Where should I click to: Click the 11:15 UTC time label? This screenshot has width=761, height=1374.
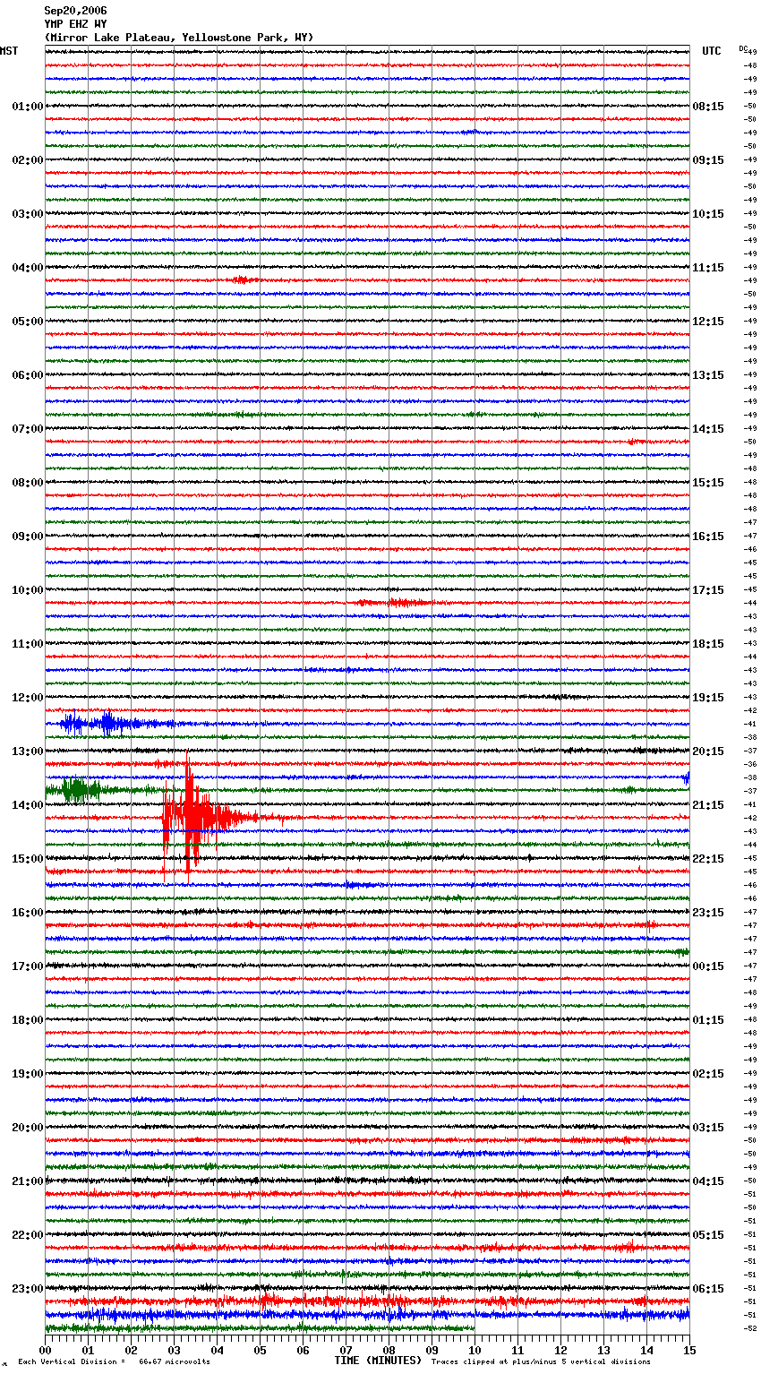[x=708, y=268]
